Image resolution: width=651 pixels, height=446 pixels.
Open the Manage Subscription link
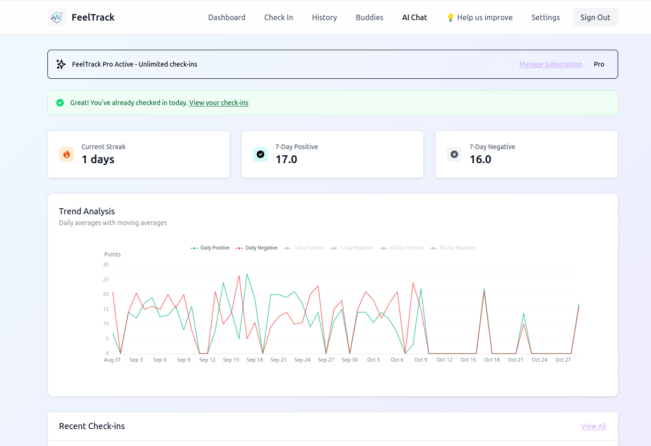[x=551, y=64]
